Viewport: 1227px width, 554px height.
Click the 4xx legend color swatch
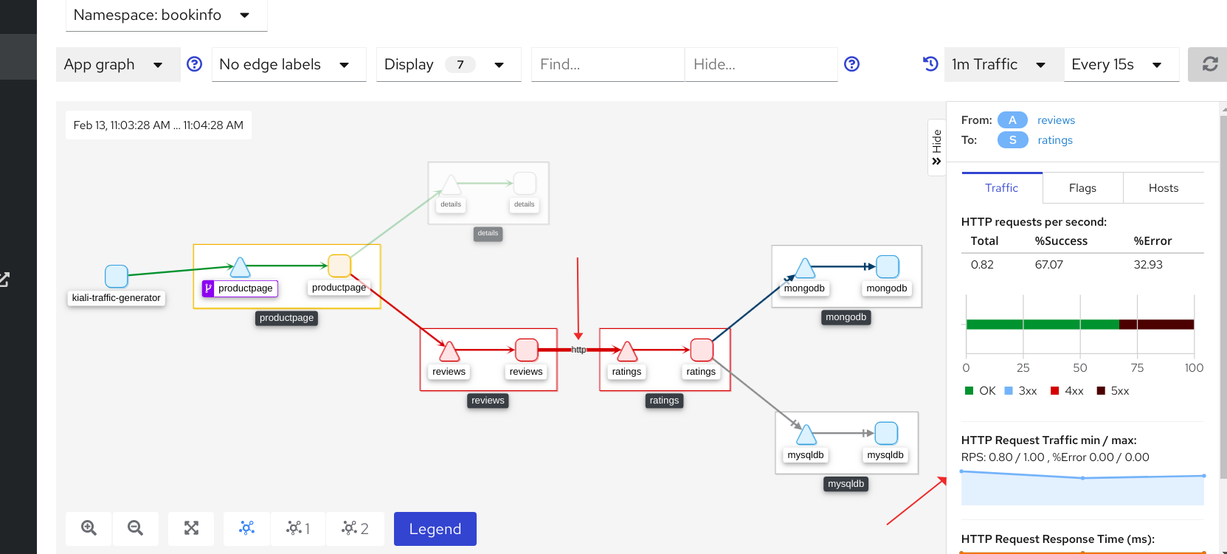click(x=1055, y=391)
